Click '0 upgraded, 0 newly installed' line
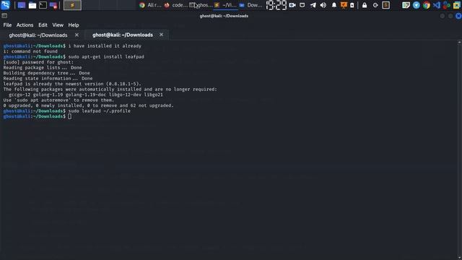The image size is (462, 260). pos(88,105)
